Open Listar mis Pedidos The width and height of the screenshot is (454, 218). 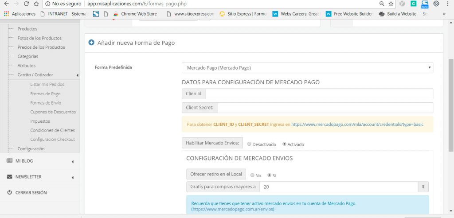point(47,84)
